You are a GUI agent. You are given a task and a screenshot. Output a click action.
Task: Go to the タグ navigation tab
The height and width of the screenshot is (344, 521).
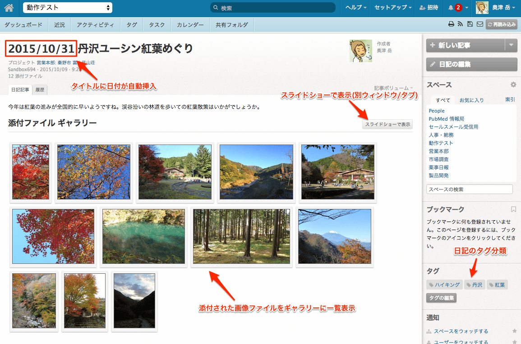click(132, 25)
